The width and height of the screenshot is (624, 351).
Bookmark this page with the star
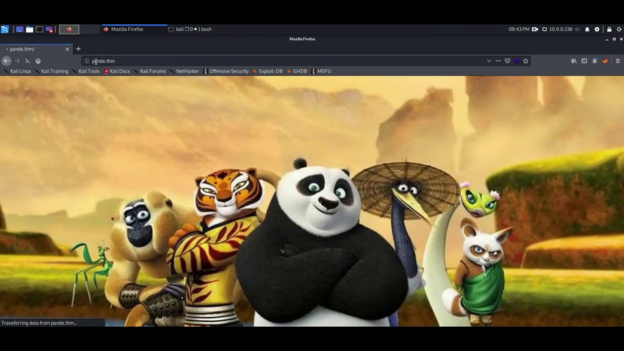(x=526, y=61)
